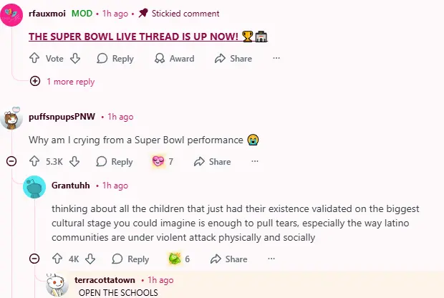Collapse Grantuhh's reply thread
This screenshot has width=444, height=298.
34,259
